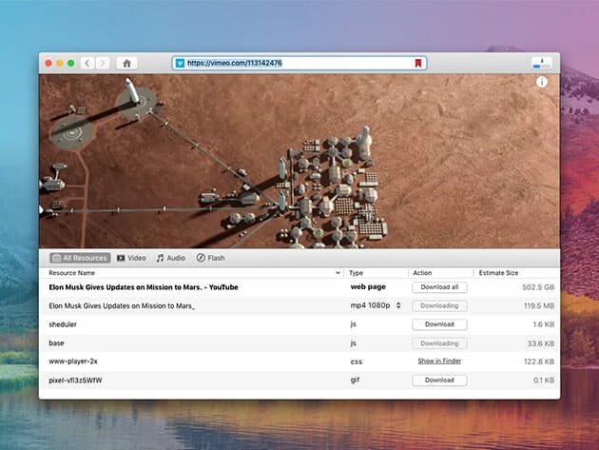Click the info icon on video
The height and width of the screenshot is (450, 599).
[x=542, y=83]
